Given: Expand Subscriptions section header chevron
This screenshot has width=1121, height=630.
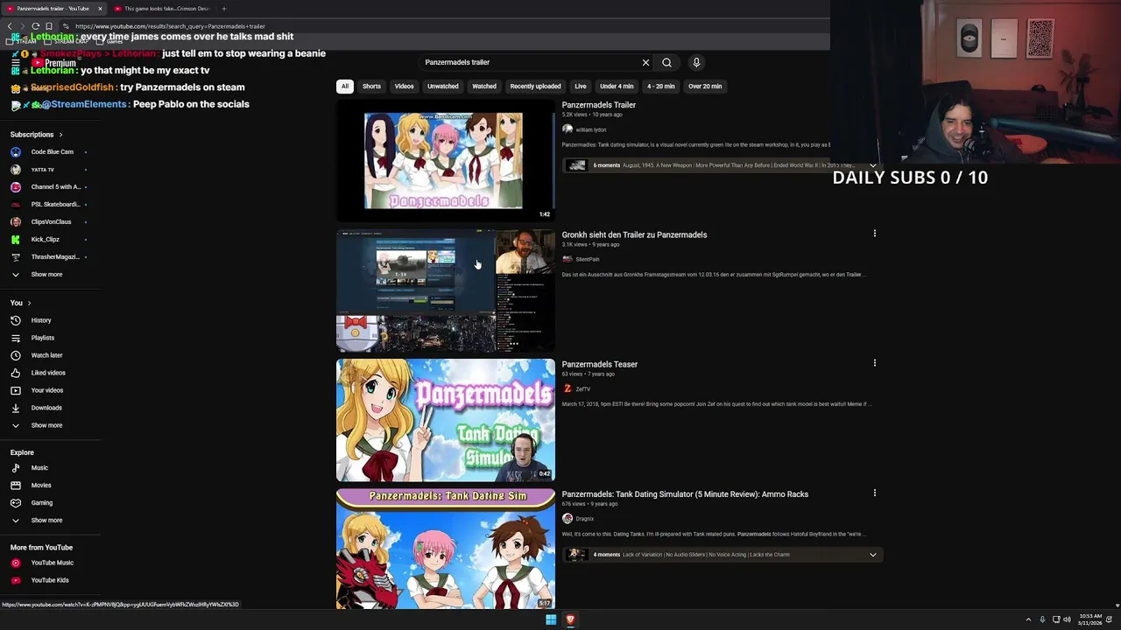Looking at the screenshot, I should [60, 135].
